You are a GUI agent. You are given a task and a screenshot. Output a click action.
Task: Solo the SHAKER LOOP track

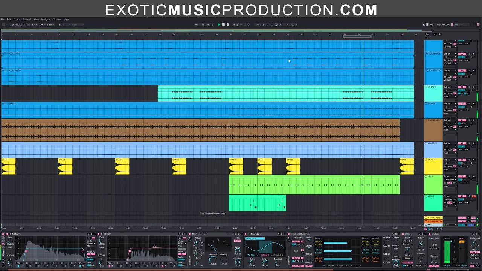(469, 120)
